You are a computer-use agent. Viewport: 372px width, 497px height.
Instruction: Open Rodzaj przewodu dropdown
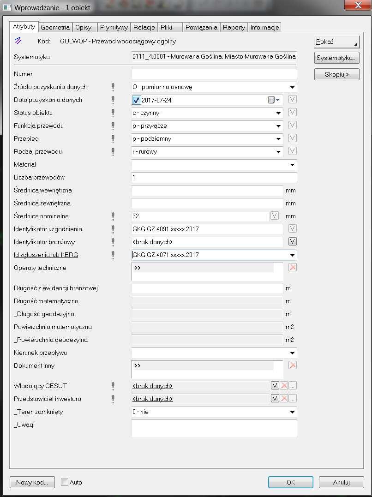(x=278, y=152)
